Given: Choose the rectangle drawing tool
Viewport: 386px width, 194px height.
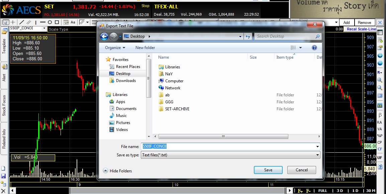Looking at the screenshot, I should point(57,22).
